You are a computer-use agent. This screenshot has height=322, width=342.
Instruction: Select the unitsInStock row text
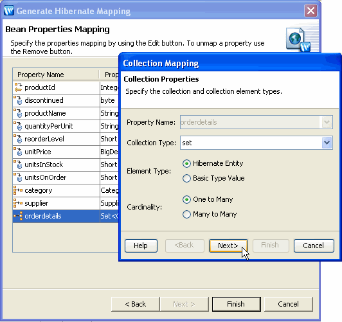(x=44, y=165)
